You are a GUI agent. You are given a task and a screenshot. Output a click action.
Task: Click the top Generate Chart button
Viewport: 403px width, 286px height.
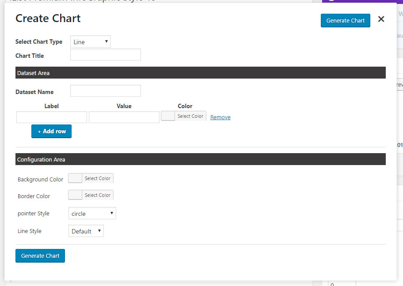345,20
